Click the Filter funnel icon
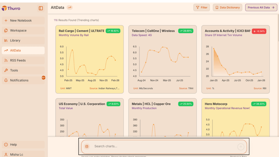The image size is (279, 157). pos(197,7)
